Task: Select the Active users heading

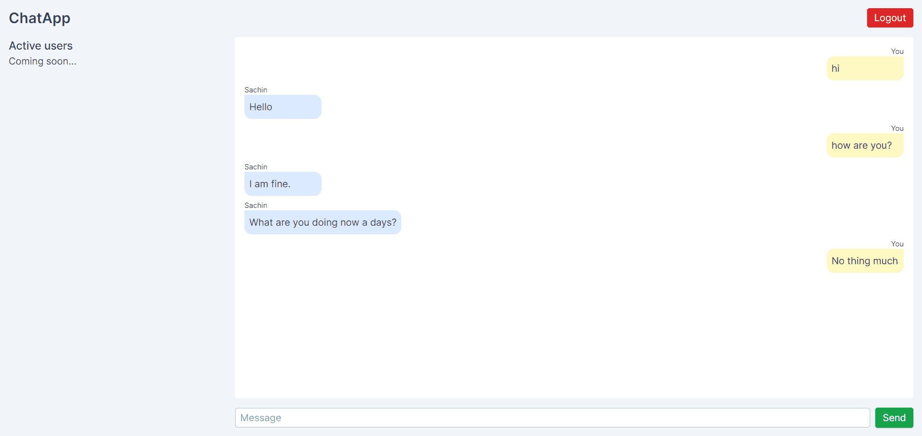Action: point(41,46)
